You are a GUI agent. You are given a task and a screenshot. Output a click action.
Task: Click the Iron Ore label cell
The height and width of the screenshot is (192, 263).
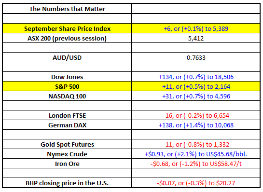pos(67,164)
